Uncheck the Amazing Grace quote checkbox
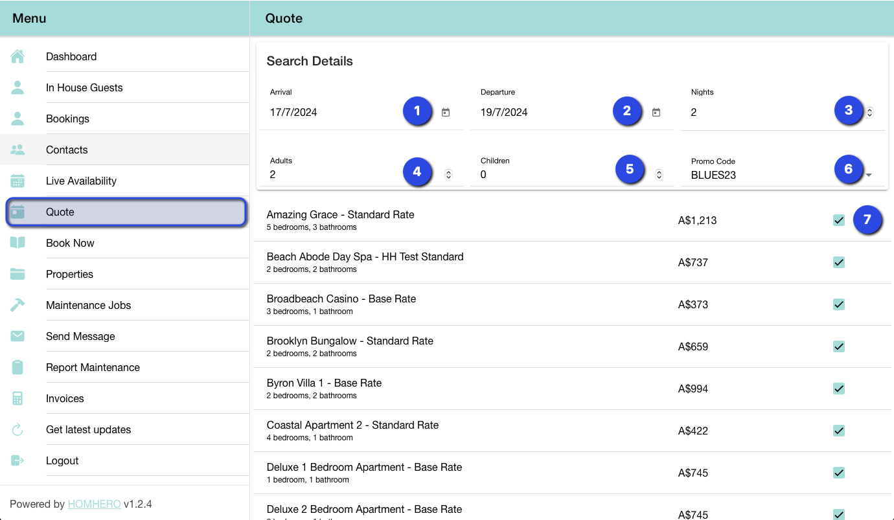The image size is (894, 520). pyautogui.click(x=839, y=220)
